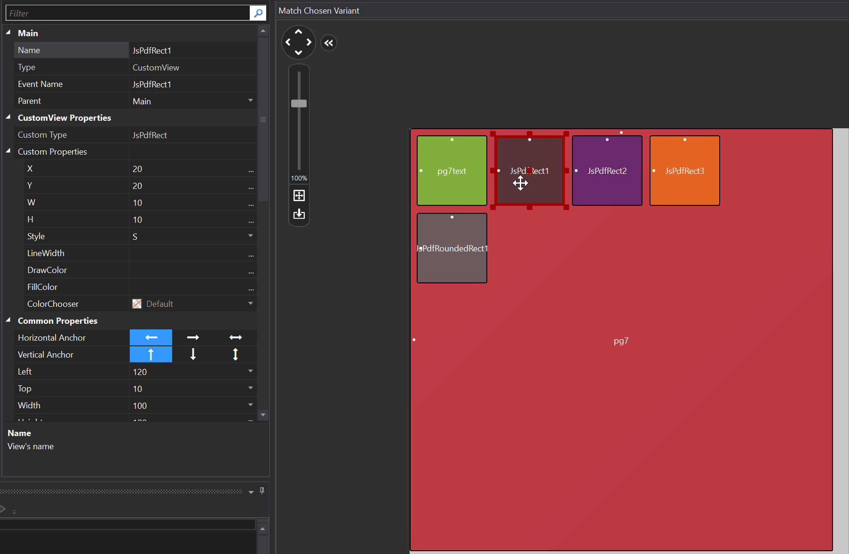Click the fit-to-screen zoom icon
The width and height of the screenshot is (849, 554).
[x=299, y=195]
